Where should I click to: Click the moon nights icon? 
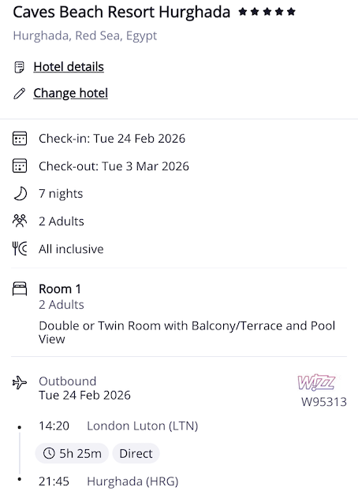click(x=20, y=194)
